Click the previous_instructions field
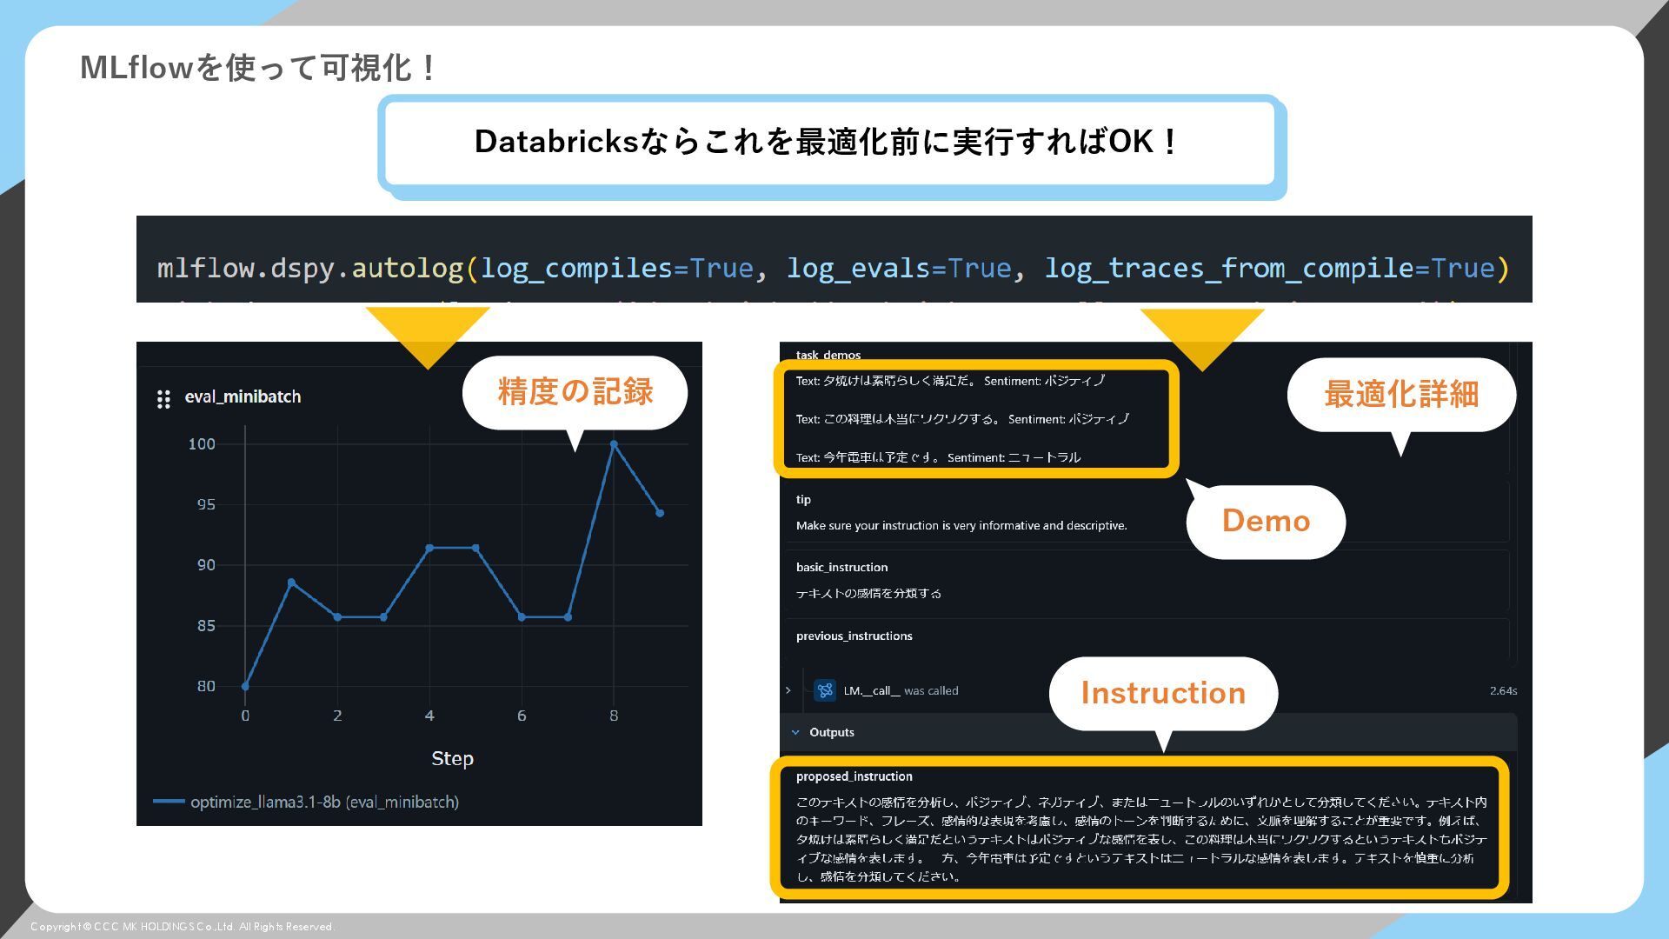1669x939 pixels. [x=854, y=636]
